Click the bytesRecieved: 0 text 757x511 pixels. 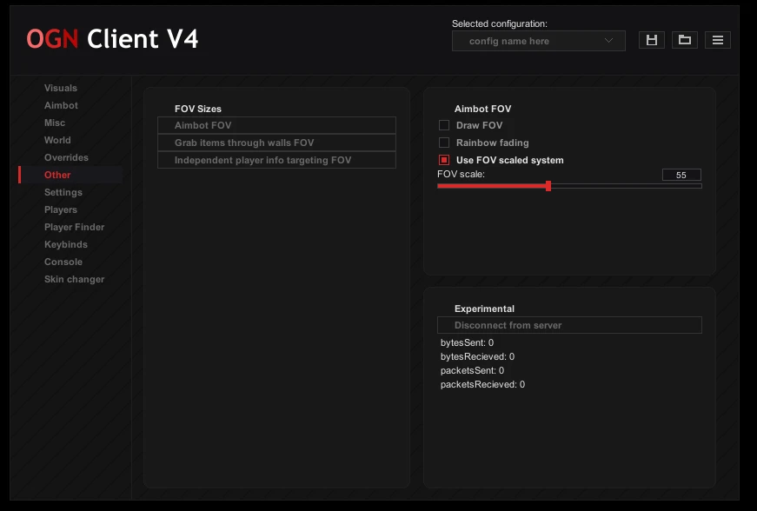click(x=477, y=356)
